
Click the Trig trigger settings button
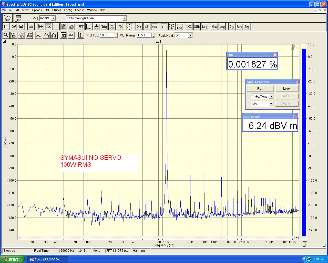[104, 26]
